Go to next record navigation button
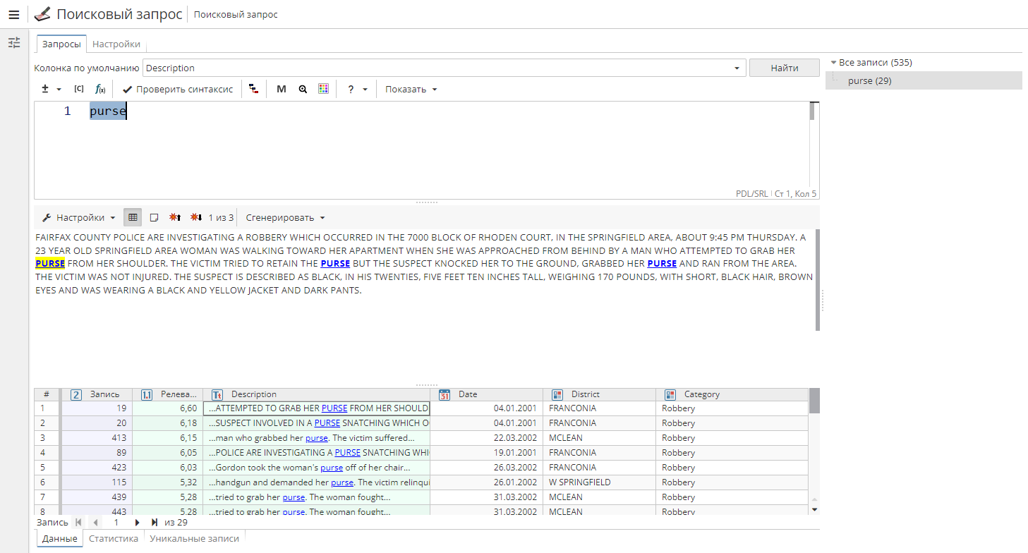 137,523
